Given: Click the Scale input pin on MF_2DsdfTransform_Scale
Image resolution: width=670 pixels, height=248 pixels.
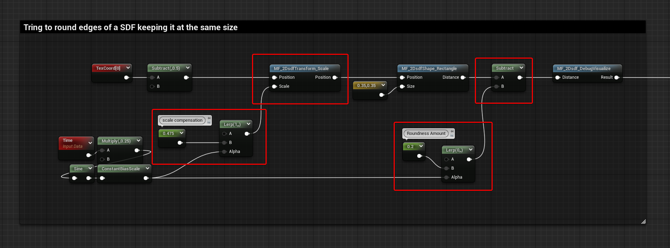Looking at the screenshot, I should click(275, 86).
